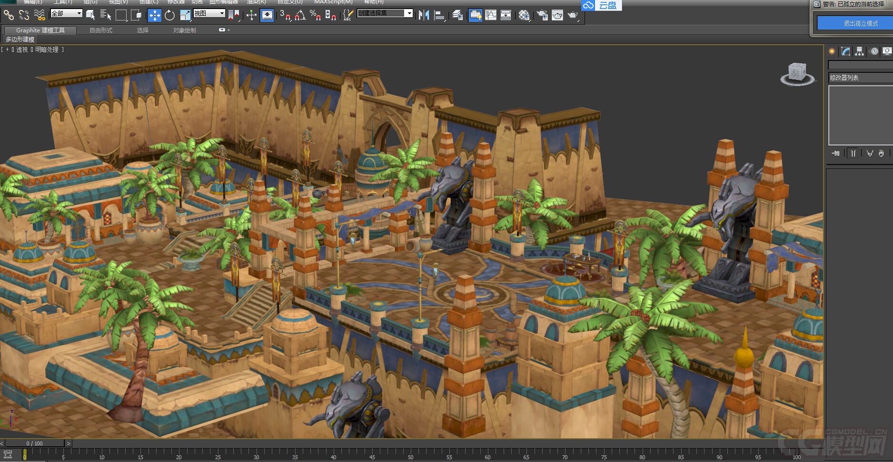This screenshot has width=893, height=462.
Task: Click the Render Production teapot icon
Action: pyautogui.click(x=573, y=15)
